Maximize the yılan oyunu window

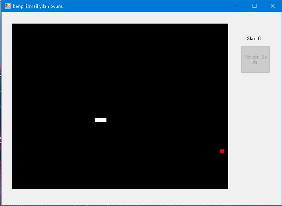click(x=255, y=6)
